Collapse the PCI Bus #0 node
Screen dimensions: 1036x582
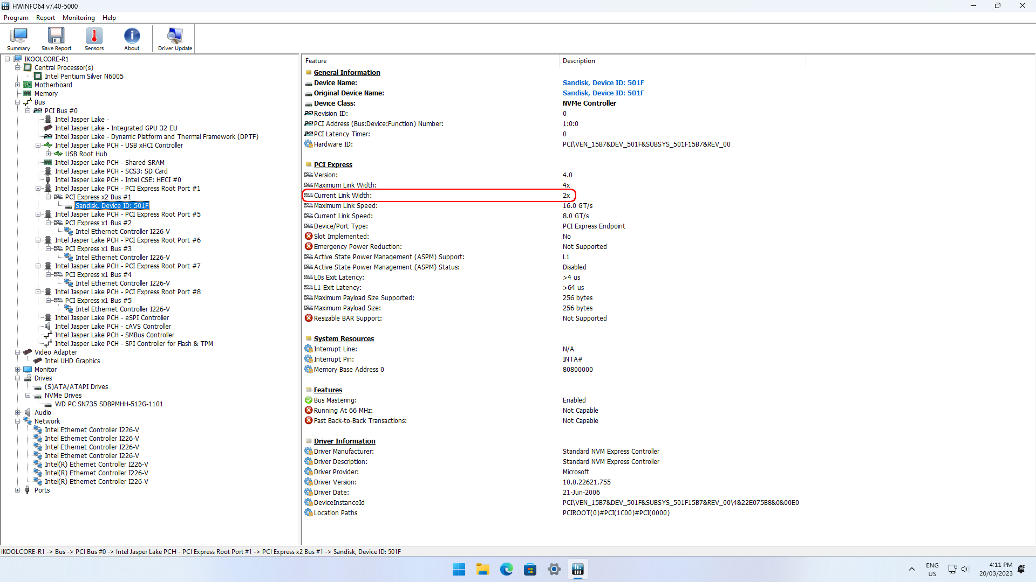pyautogui.click(x=28, y=111)
